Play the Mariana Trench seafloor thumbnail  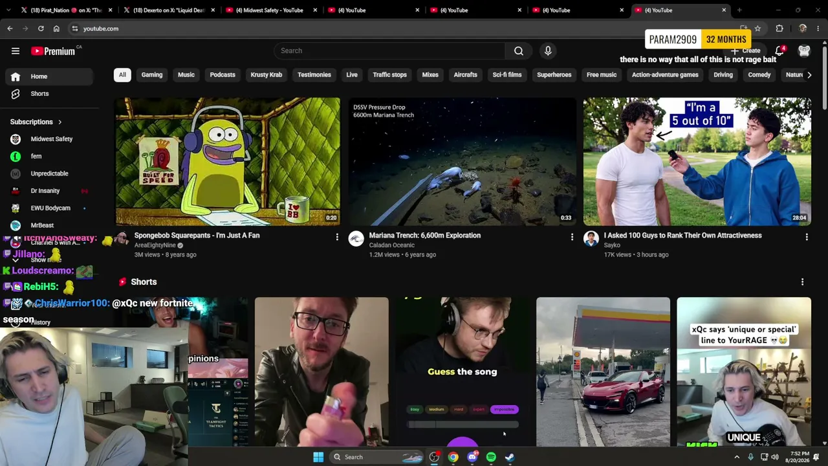462,161
